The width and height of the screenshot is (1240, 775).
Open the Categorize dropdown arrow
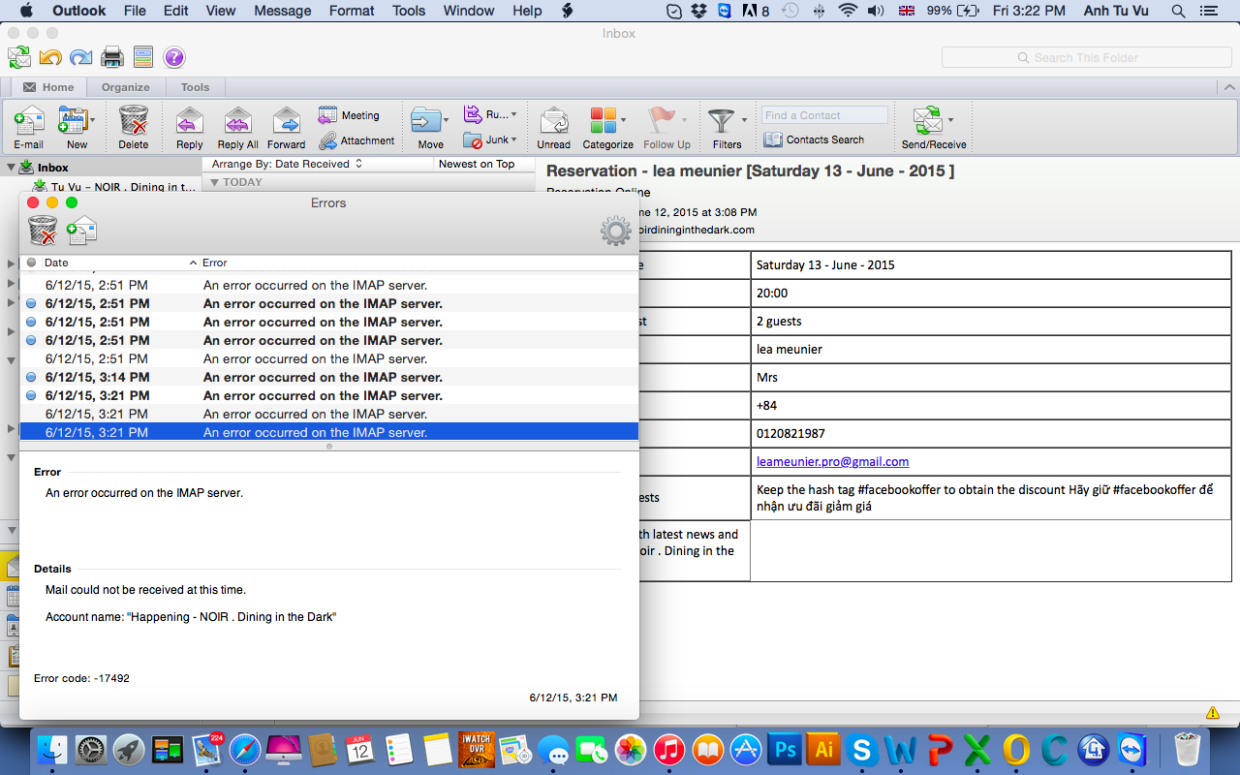623,120
